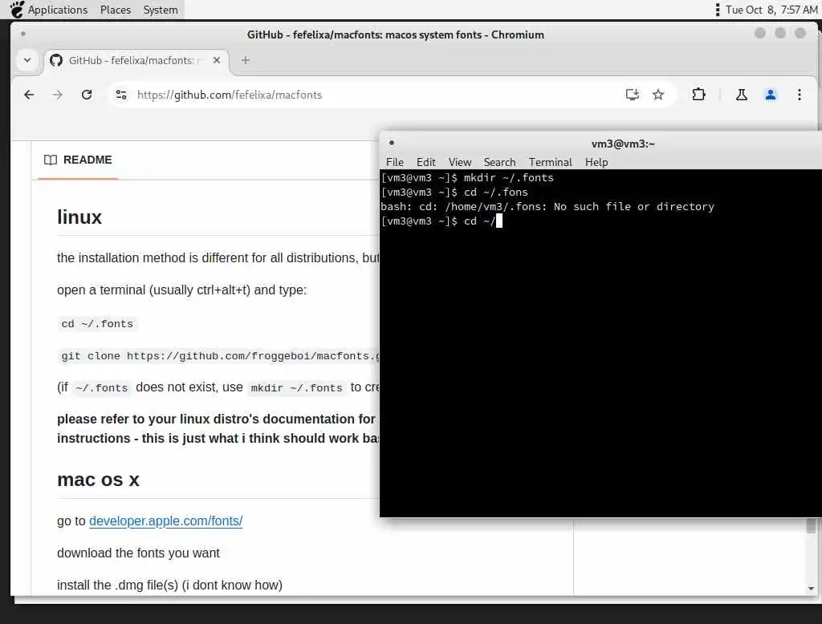822x624 pixels.
Task: Open terminal Edit menu
Action: pyautogui.click(x=426, y=162)
